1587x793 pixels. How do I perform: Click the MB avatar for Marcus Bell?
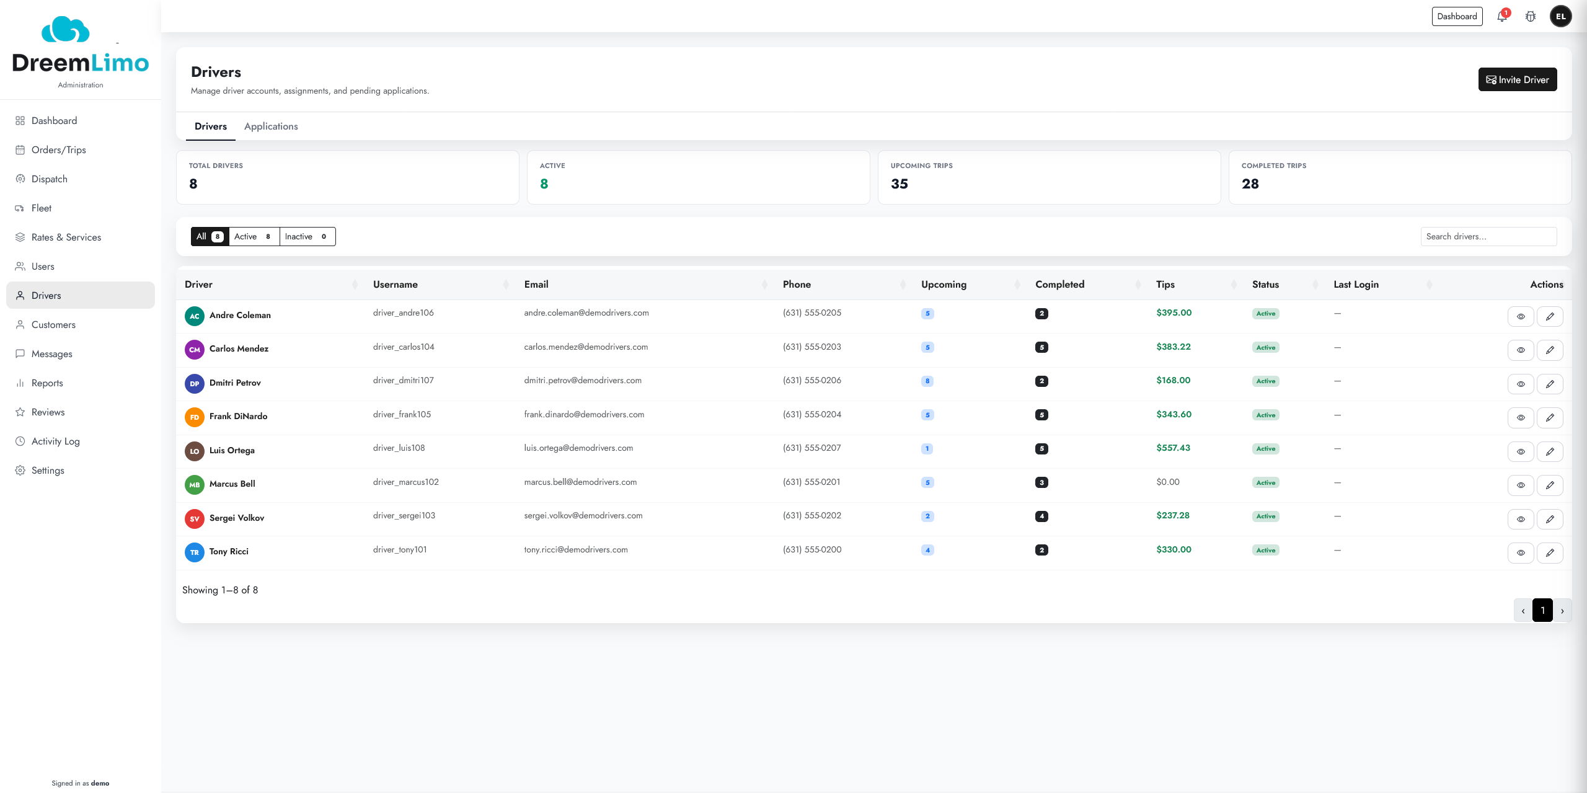tap(195, 485)
